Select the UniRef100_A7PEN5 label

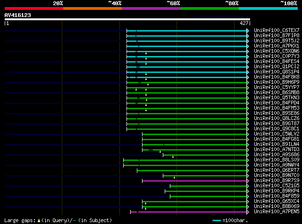[x=277, y=212]
